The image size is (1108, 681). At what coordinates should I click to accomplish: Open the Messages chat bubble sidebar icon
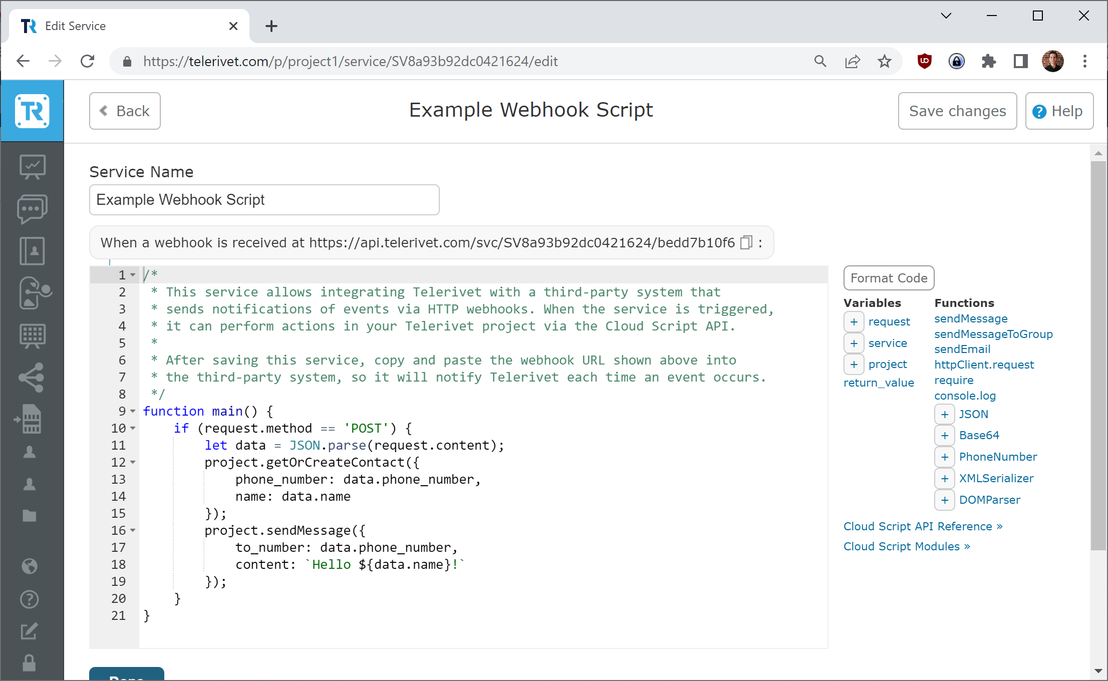click(32, 209)
